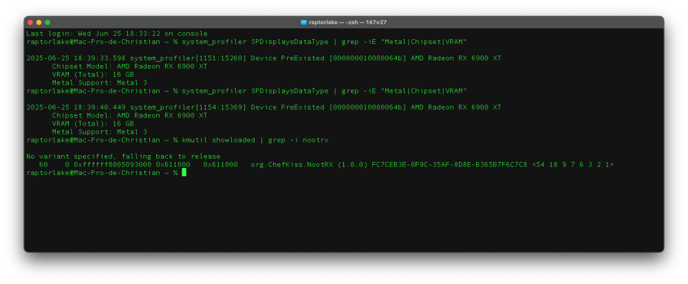Click the 18:39:40.449 system_profiler log line
This screenshot has width=688, height=284.
point(264,107)
